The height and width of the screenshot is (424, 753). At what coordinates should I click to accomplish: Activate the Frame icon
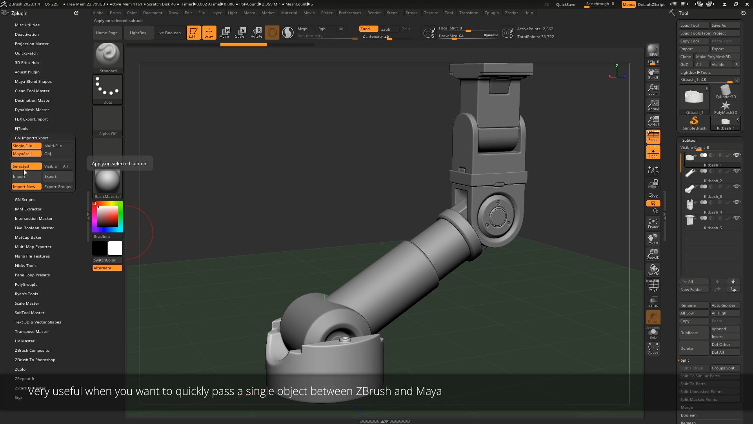pyautogui.click(x=653, y=223)
